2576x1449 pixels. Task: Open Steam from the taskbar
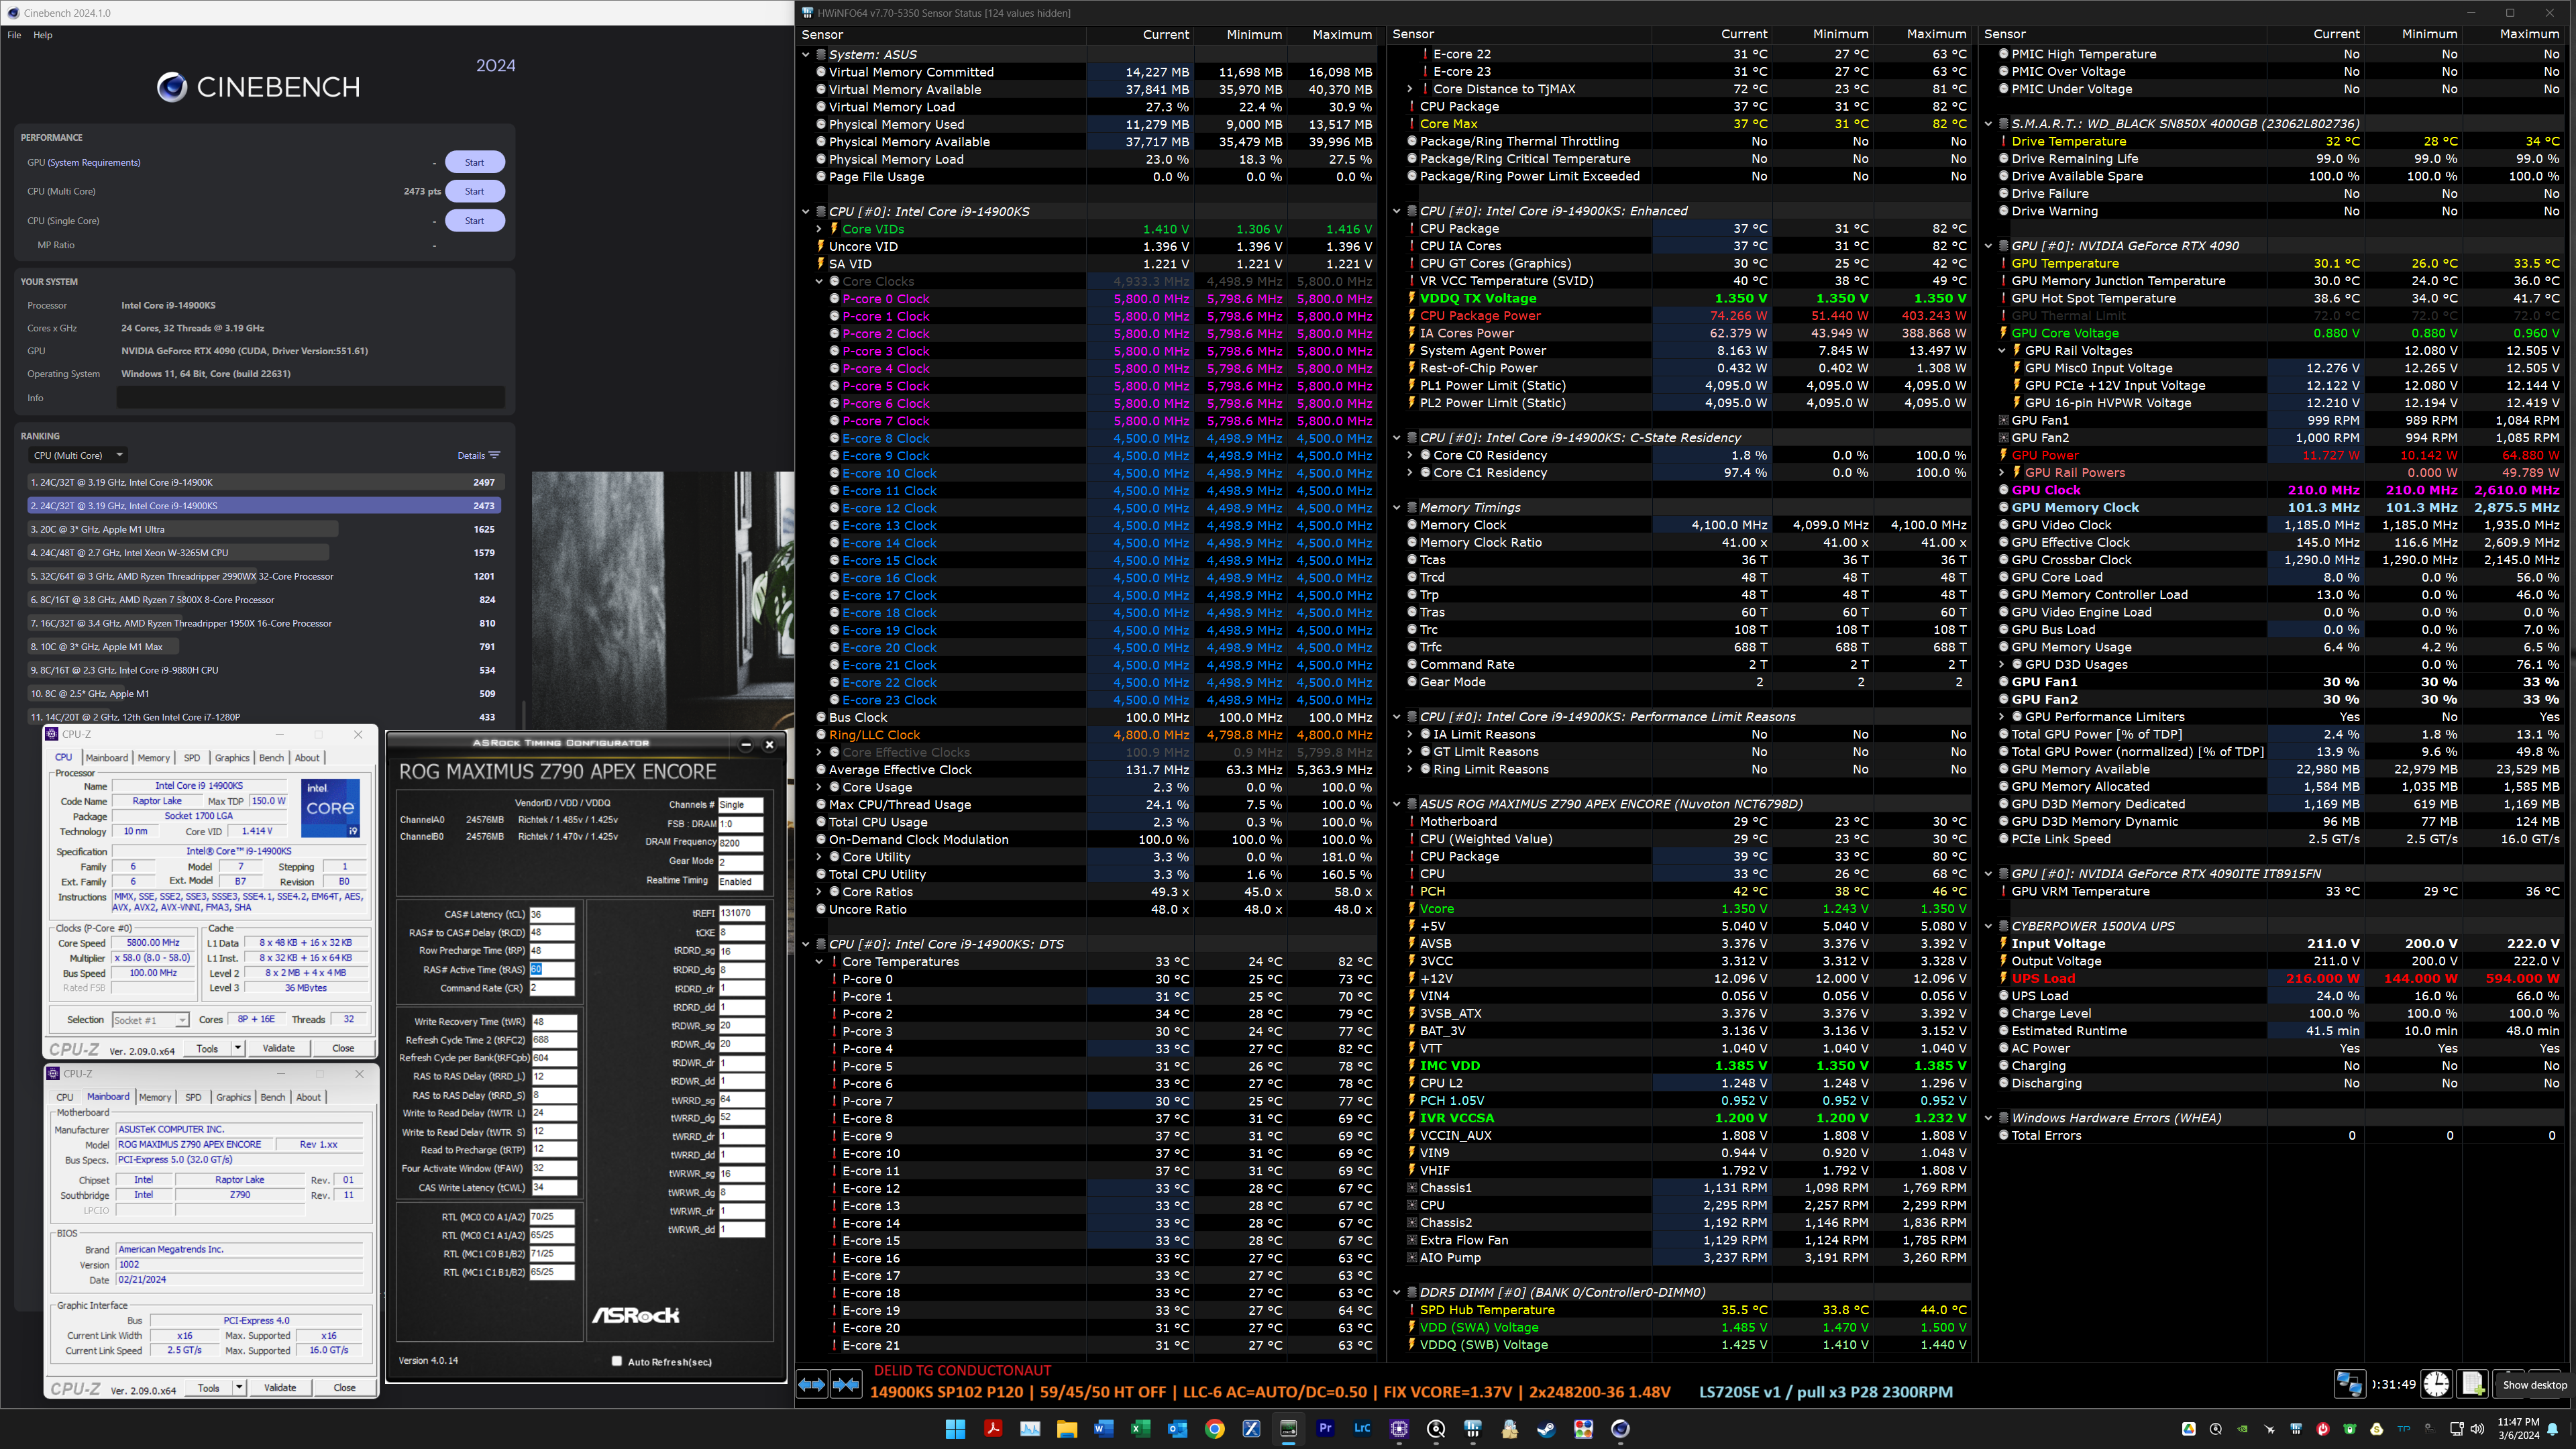1546,1429
